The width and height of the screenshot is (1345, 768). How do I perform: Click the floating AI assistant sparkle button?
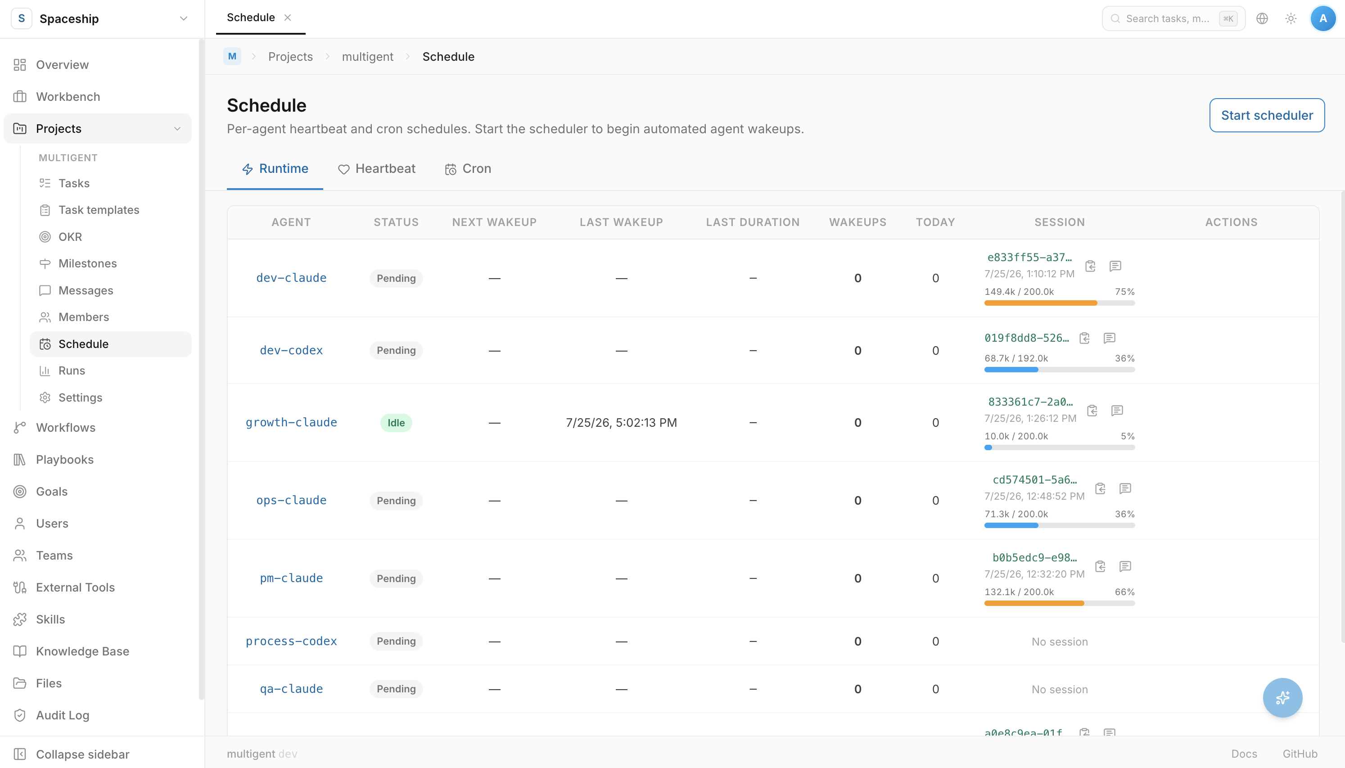(1282, 697)
